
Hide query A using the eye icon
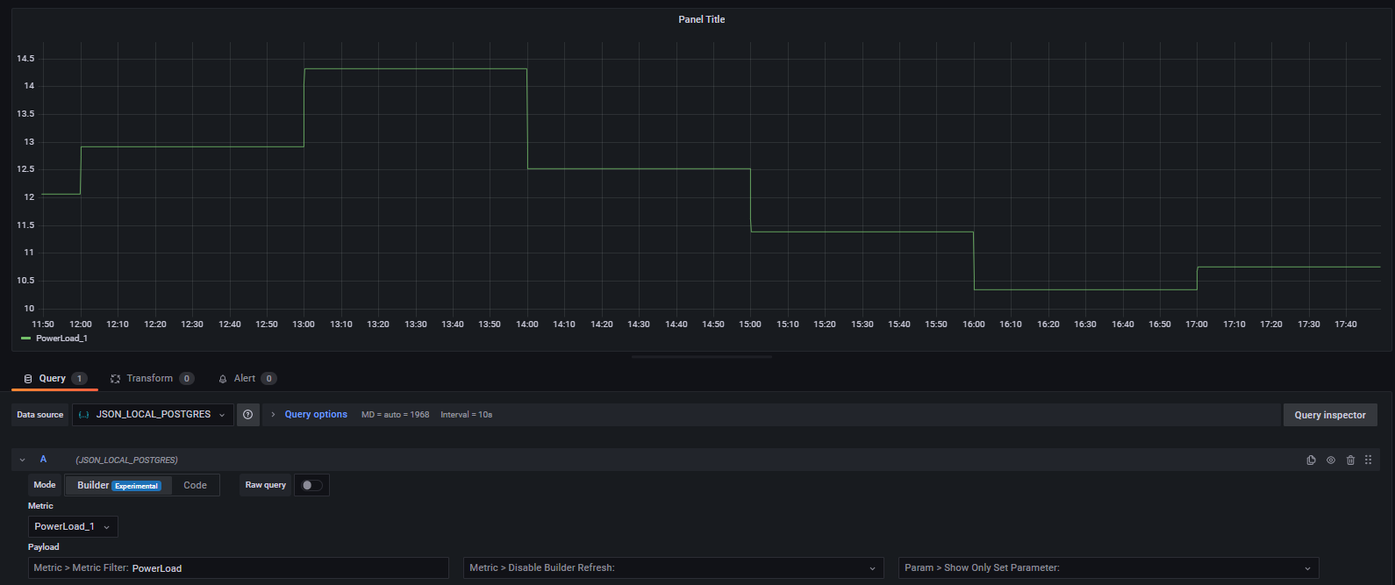click(1331, 460)
